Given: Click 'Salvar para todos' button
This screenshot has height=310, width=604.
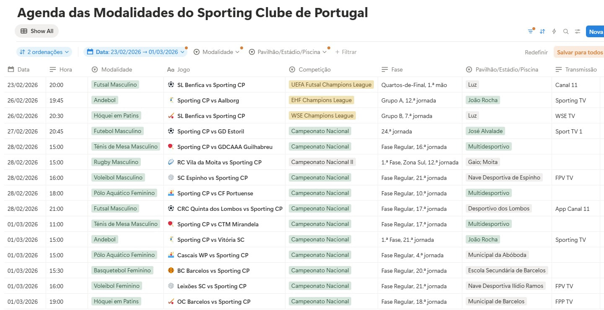Looking at the screenshot, I should point(579,52).
